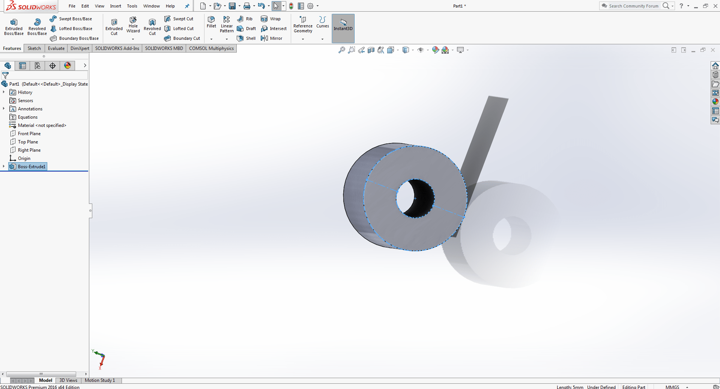
Task: Click Equations tree item
Action: (24, 117)
